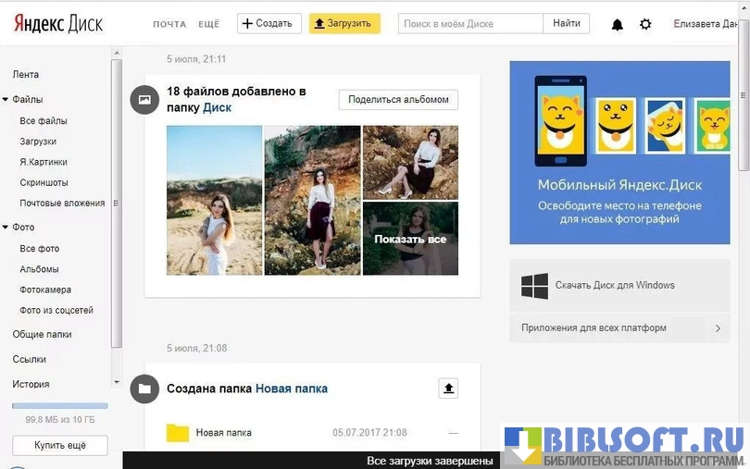Collapse the Файлы tree section
750x469 pixels.
(6, 99)
